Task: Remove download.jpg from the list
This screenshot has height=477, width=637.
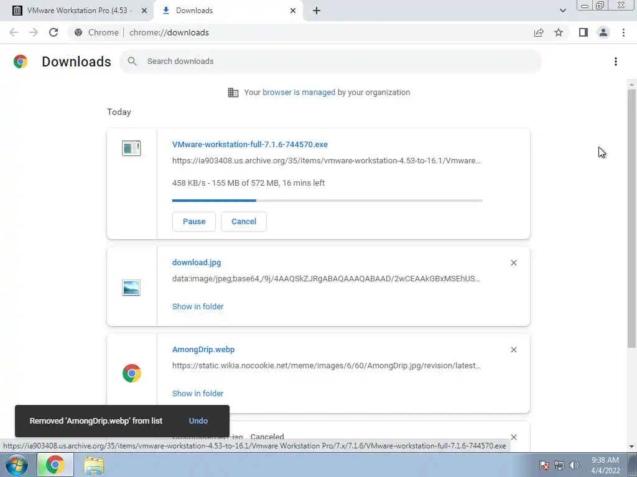Action: click(x=513, y=263)
